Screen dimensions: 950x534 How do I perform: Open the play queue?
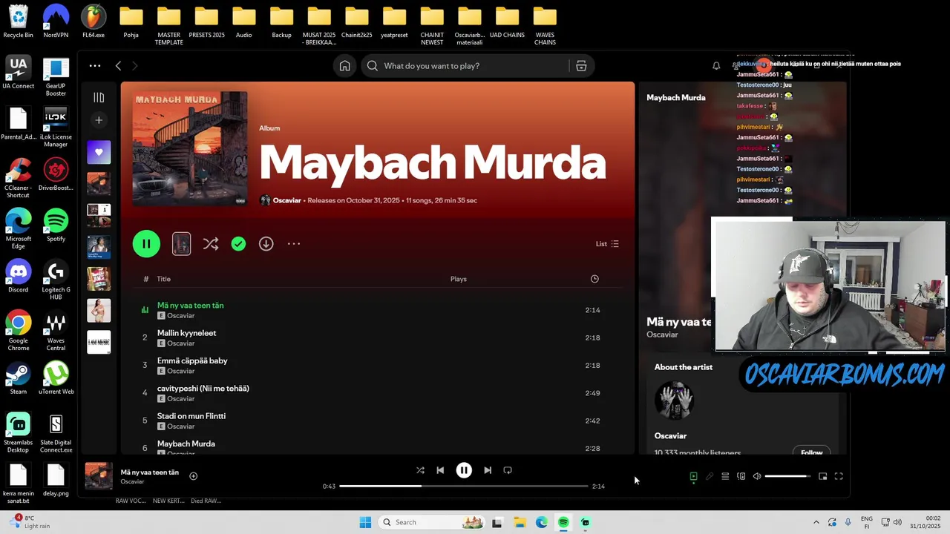pos(725,476)
